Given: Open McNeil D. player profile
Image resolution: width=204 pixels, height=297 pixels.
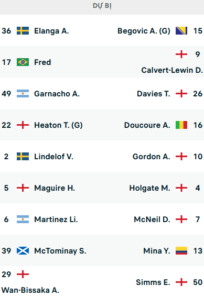Looking at the screenshot, I should click(152, 219).
